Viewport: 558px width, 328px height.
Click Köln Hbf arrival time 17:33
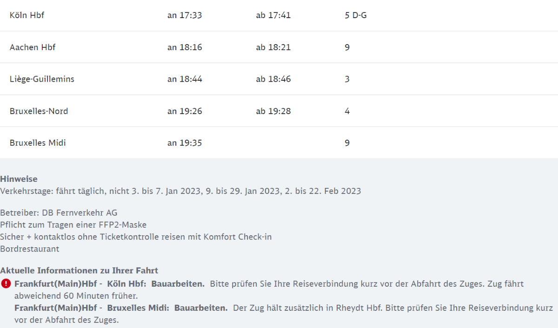pos(185,15)
